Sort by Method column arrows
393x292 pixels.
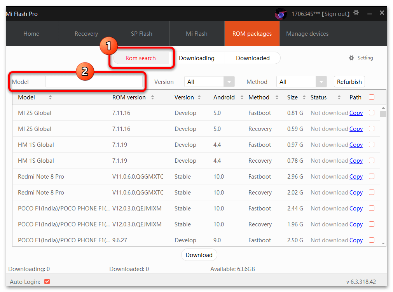point(277,97)
